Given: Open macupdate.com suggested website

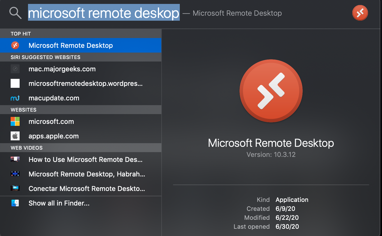Looking at the screenshot, I should point(81,98).
